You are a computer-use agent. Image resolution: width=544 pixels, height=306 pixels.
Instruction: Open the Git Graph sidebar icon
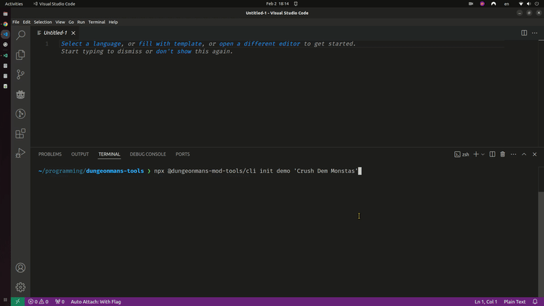click(20, 114)
